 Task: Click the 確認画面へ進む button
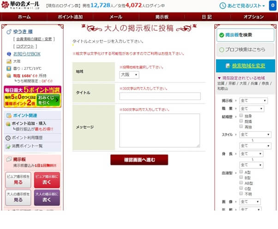pyautogui.click(x=139, y=160)
